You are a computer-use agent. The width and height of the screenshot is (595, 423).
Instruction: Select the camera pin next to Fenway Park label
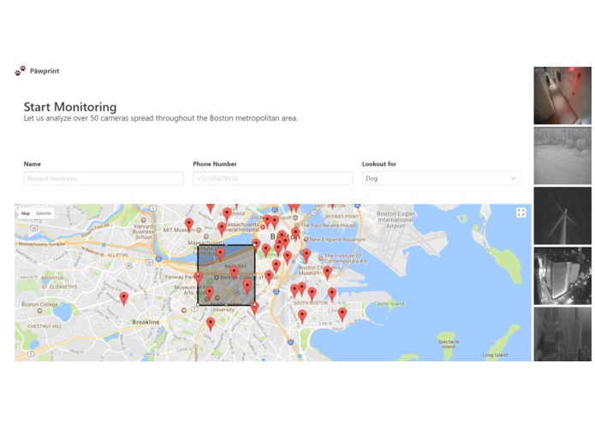coord(198,277)
